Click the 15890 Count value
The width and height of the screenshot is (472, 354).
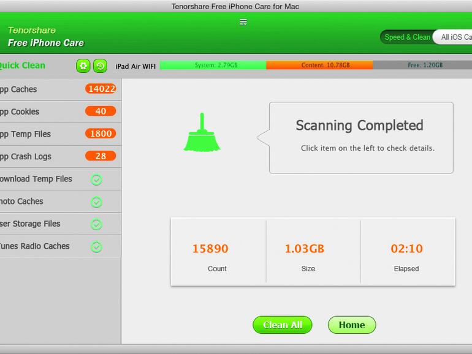click(210, 249)
